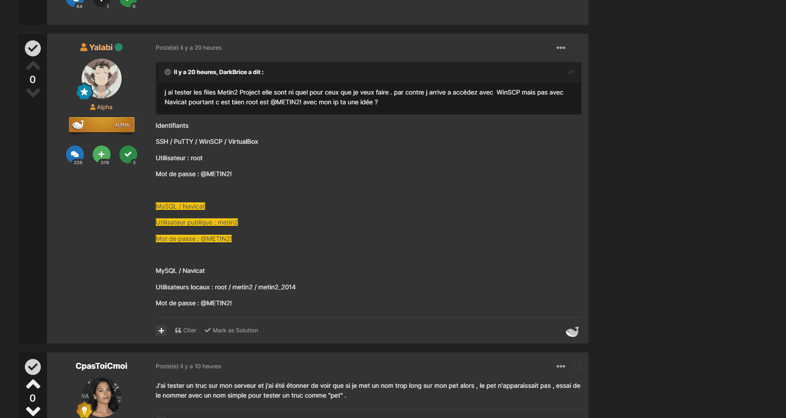Viewport: 786px width, 418px height.
Task: Open Yalabi's green plus reputation badge
Action: (102, 154)
